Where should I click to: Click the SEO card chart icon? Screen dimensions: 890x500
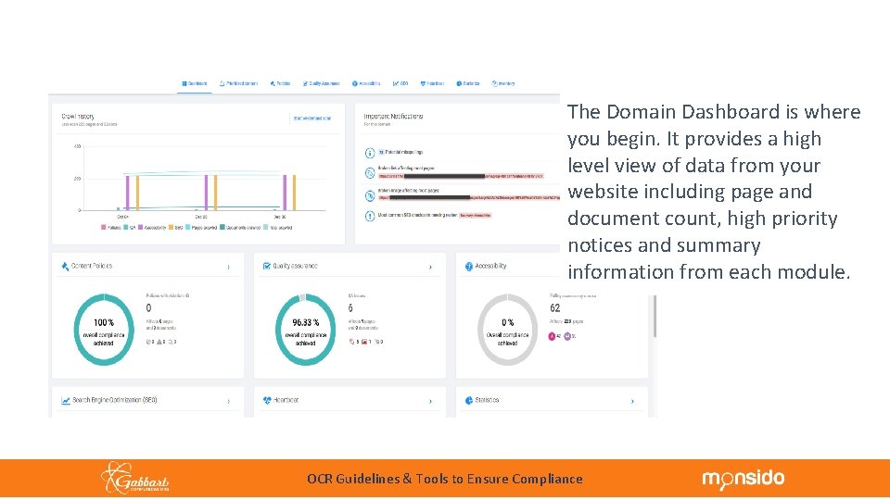[x=66, y=400]
